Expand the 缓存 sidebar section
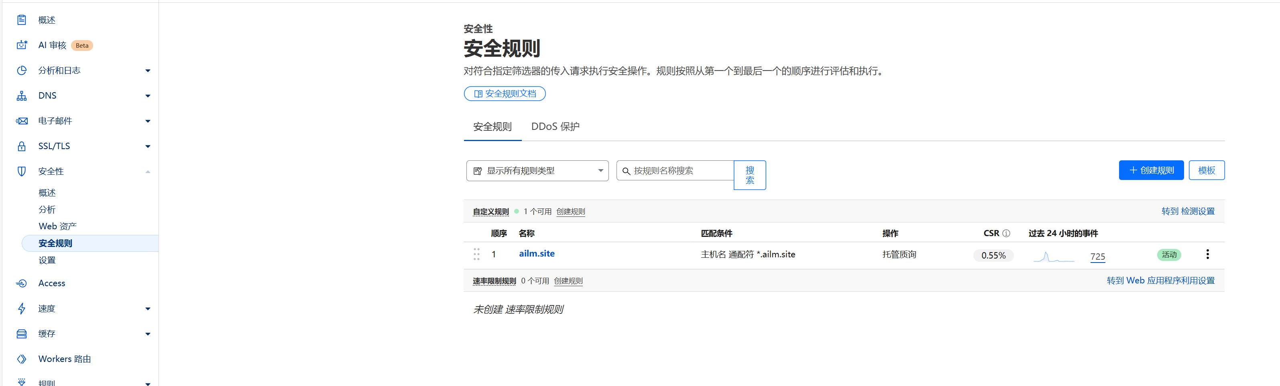This screenshot has width=1280, height=386. [x=148, y=334]
